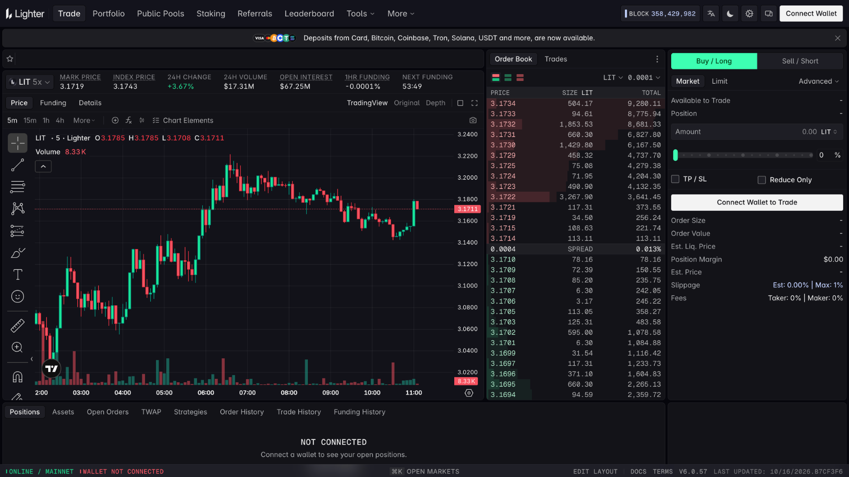Screen dimensions: 849x477
Task: Add LIT market to favorites star
Action: click(10, 59)
